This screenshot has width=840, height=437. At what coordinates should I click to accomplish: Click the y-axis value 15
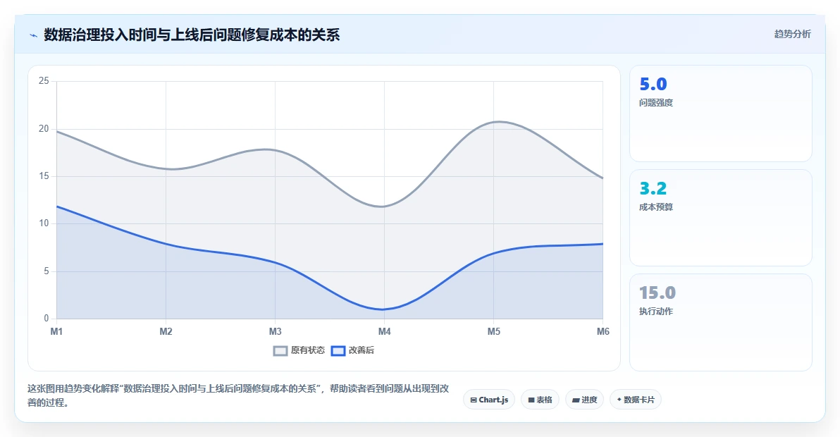pyautogui.click(x=44, y=176)
